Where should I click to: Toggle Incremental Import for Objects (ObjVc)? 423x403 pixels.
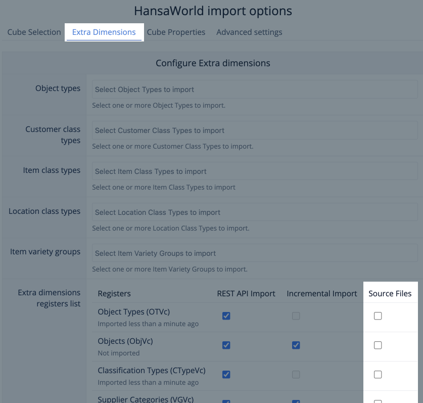[296, 345]
